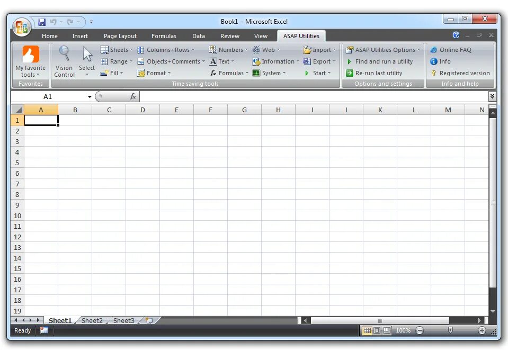
Task: Open ASAP Utilities Options
Action: click(382, 50)
